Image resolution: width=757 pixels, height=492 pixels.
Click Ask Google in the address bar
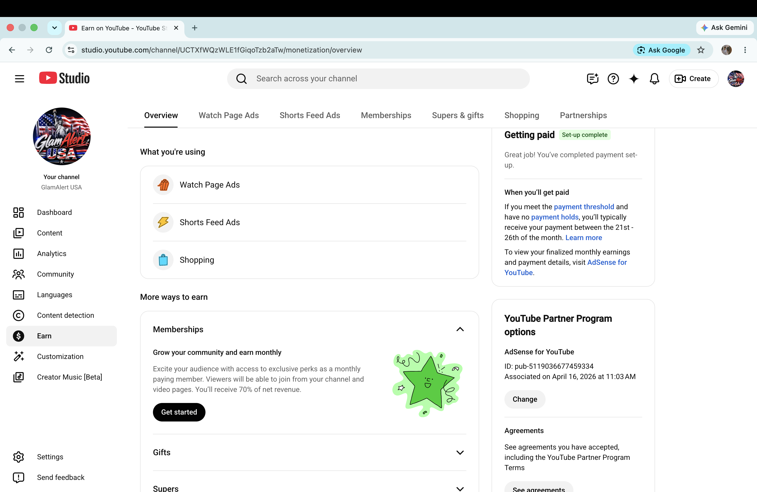pos(661,50)
